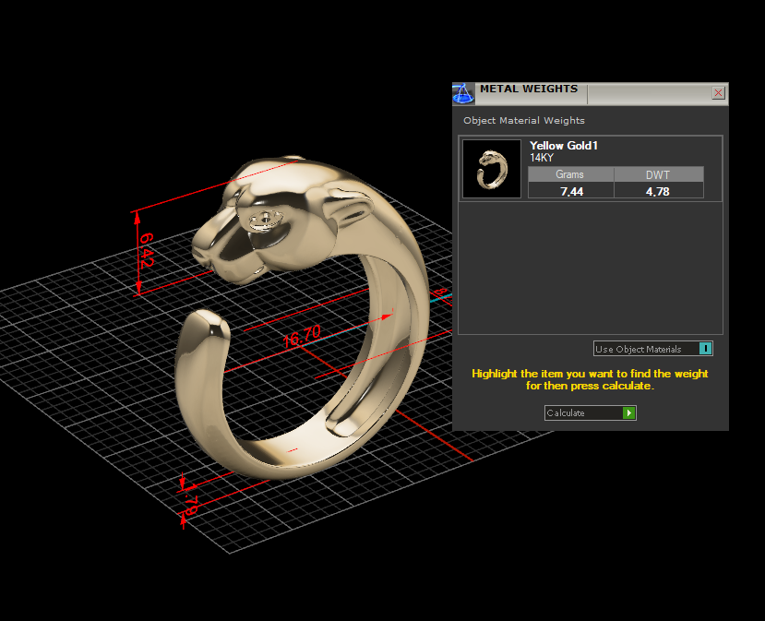Close the Metal Weights panel
The height and width of the screenshot is (621, 765).
click(x=718, y=92)
